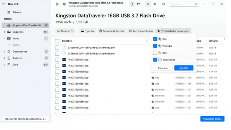Viewport: 231px width, 130px height.
Task: Uncheck the desconocido checkbox
Action: (x=155, y=60)
